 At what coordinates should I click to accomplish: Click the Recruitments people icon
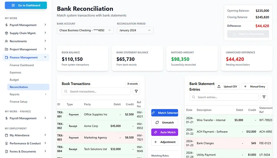[6, 41]
